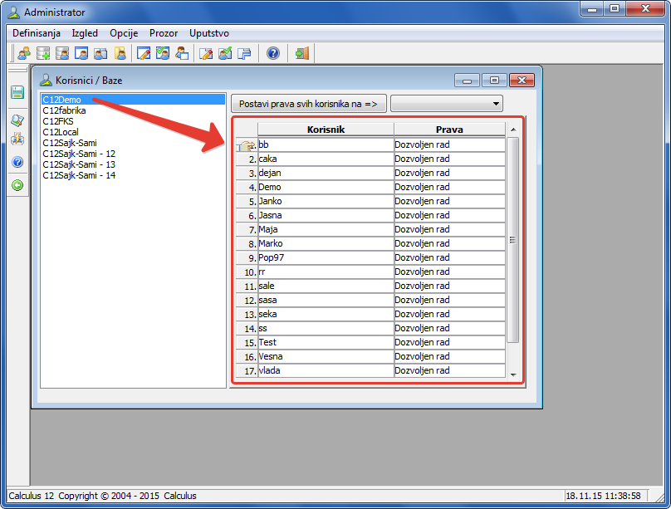The image size is (671, 509).
Task: Click the white document with pencil icon
Action: [206, 53]
